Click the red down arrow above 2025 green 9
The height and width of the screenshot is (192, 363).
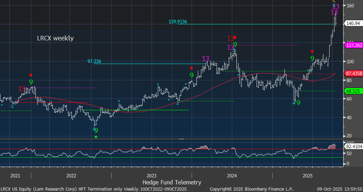point(312,51)
